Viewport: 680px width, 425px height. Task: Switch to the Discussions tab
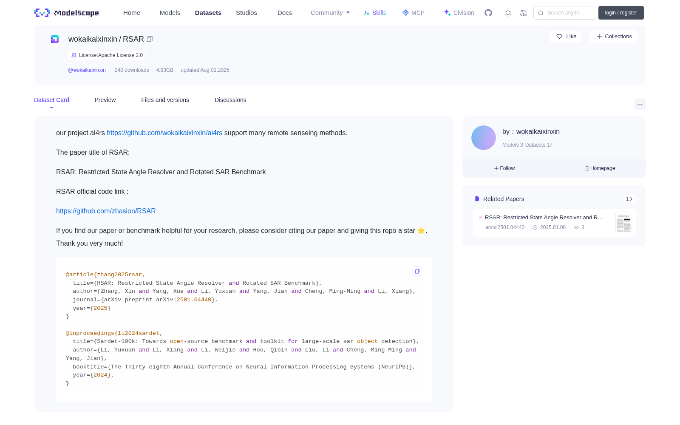[x=230, y=100]
